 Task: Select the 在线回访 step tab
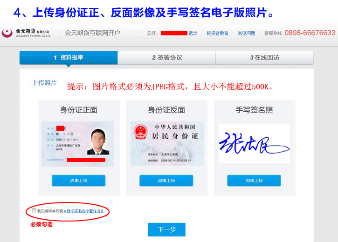click(x=264, y=57)
